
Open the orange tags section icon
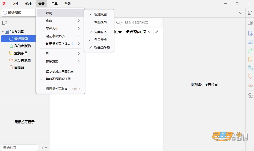[250, 76]
